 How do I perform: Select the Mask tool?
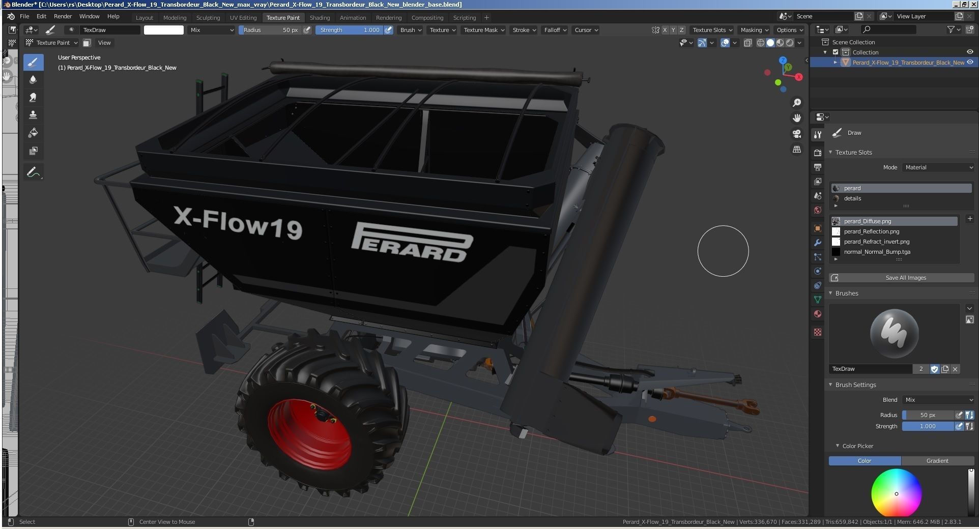coord(33,151)
